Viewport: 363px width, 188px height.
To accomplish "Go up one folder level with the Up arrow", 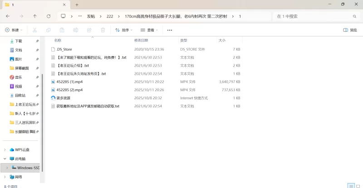I will pyautogui.click(x=35, y=16).
